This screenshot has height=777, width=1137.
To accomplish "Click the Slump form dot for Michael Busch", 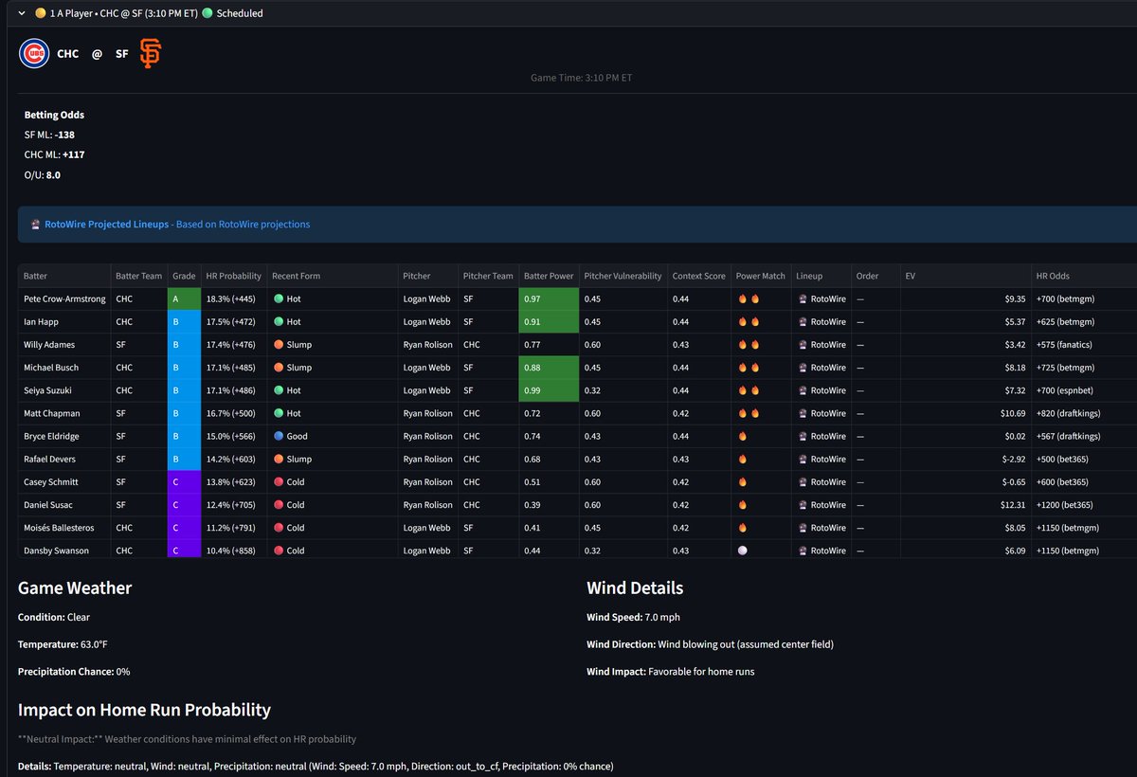I will click(x=278, y=368).
